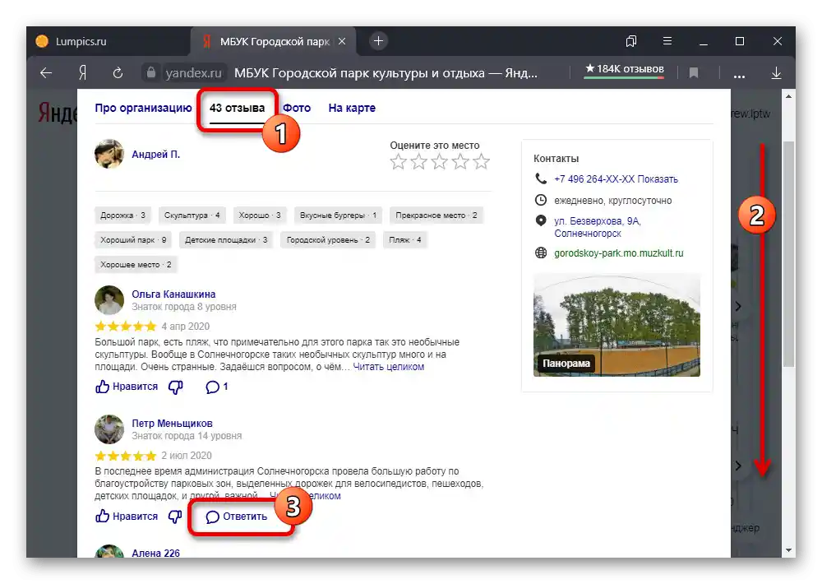Reload the page with the refresh icon
The image size is (822, 584).
[118, 73]
